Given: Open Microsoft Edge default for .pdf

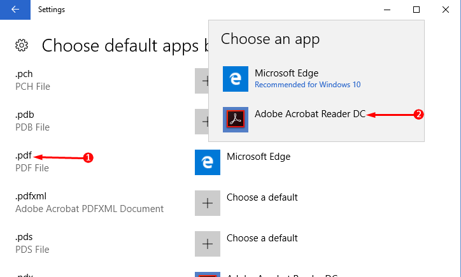Looking at the screenshot, I should 259,157.
